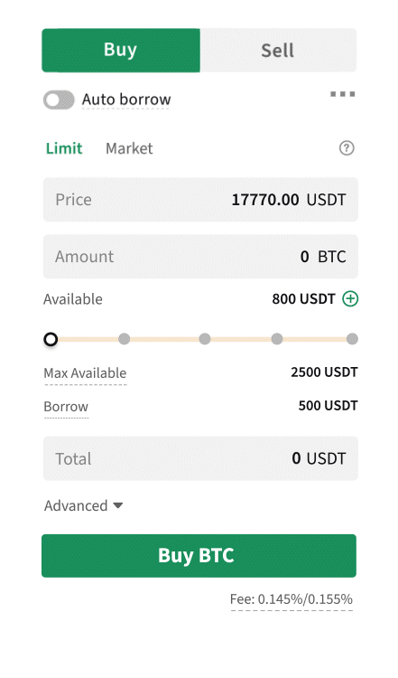This screenshot has height=678, width=398.
Task: Click the Max Available label for info
Action: pyautogui.click(x=85, y=372)
